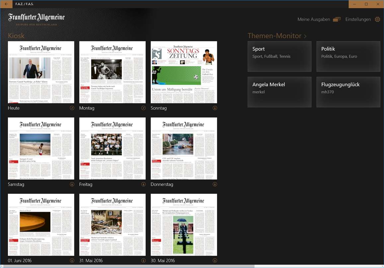Download the 01. Juni 2016 edition icon

[72, 260]
